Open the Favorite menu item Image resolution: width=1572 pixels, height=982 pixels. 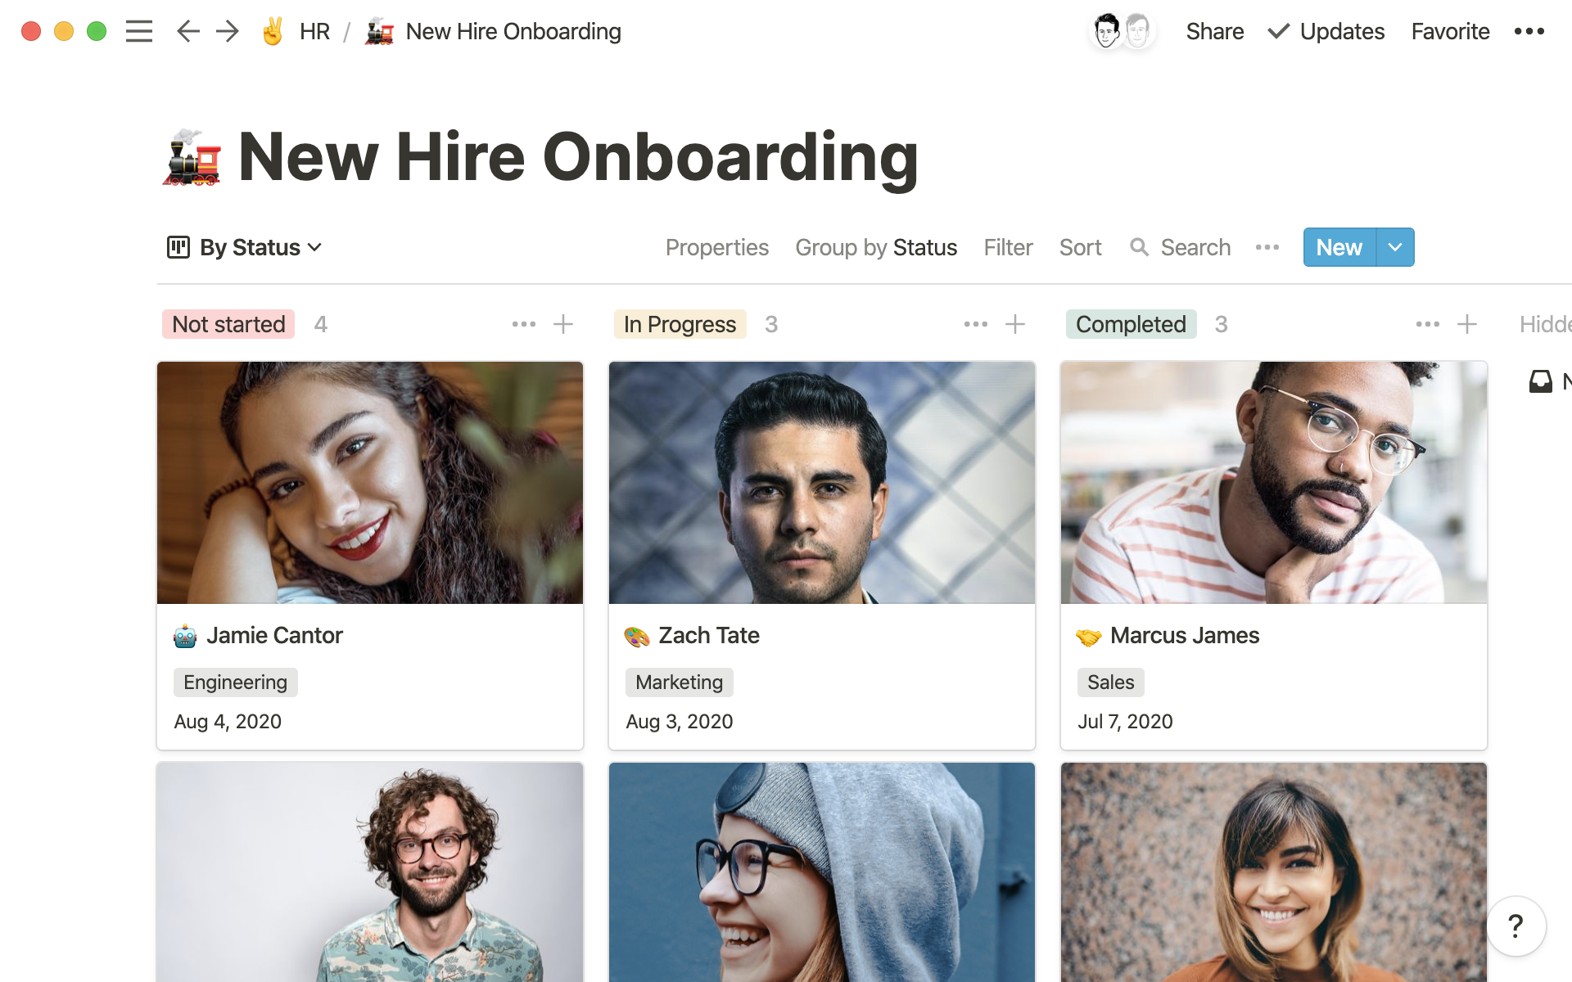(x=1450, y=32)
